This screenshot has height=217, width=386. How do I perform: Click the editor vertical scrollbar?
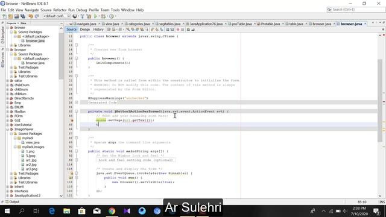click(x=380, y=101)
